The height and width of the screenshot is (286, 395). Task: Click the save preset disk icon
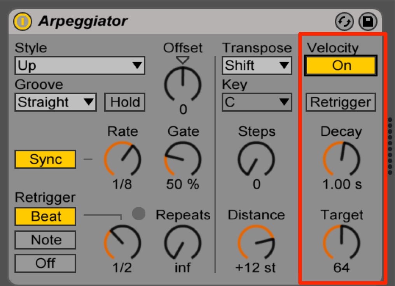368,22
